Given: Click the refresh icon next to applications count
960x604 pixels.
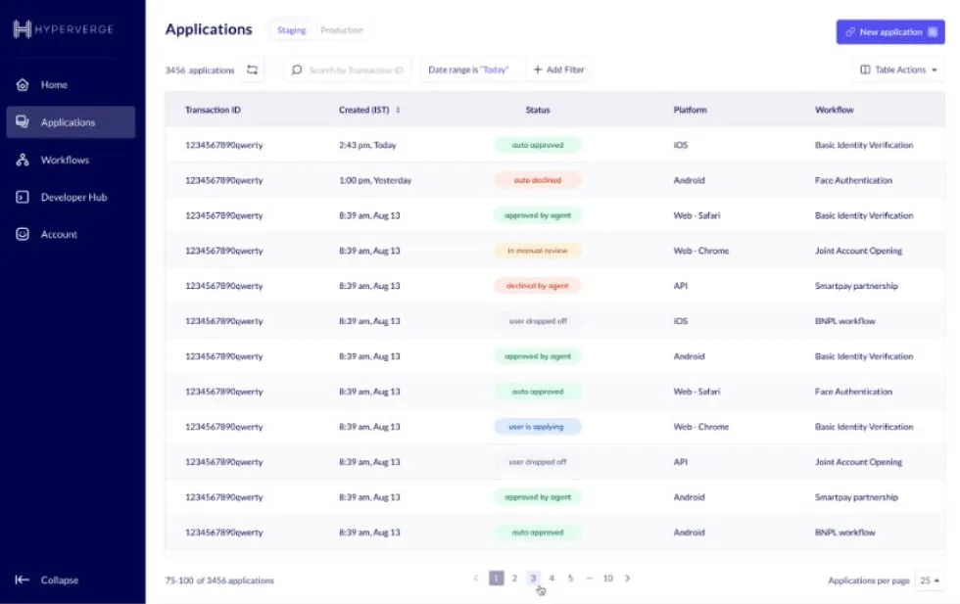Looking at the screenshot, I should [252, 70].
